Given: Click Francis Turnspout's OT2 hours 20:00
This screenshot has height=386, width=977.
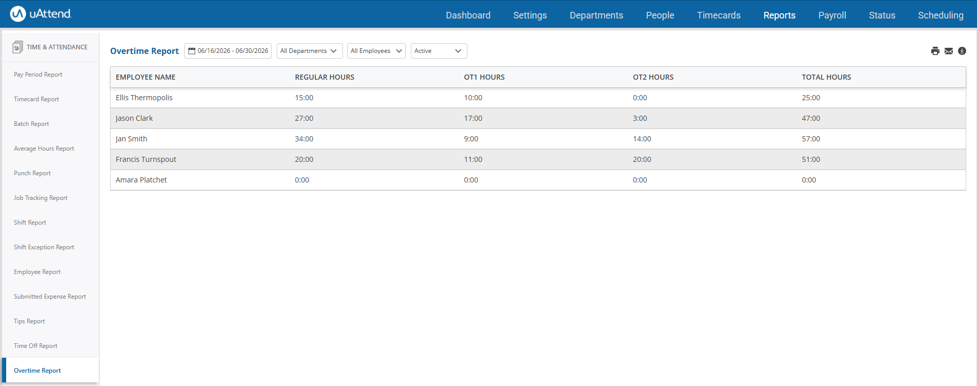Looking at the screenshot, I should [642, 159].
